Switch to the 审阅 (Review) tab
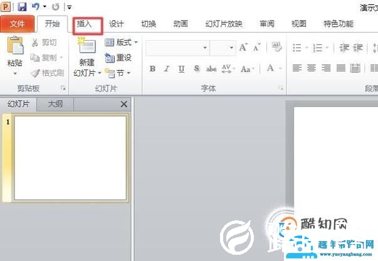The width and height of the screenshot is (378, 261). click(x=267, y=24)
